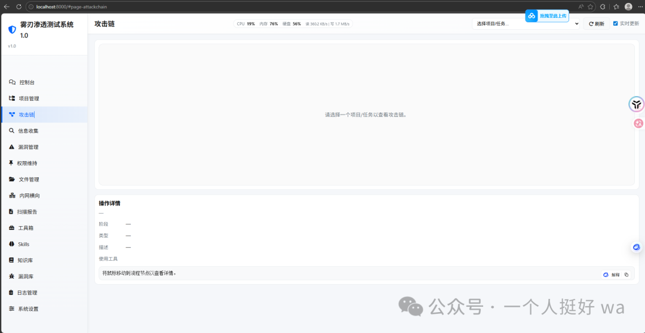
Task: Reload the page with browser refresh icon
Action: pos(19,7)
